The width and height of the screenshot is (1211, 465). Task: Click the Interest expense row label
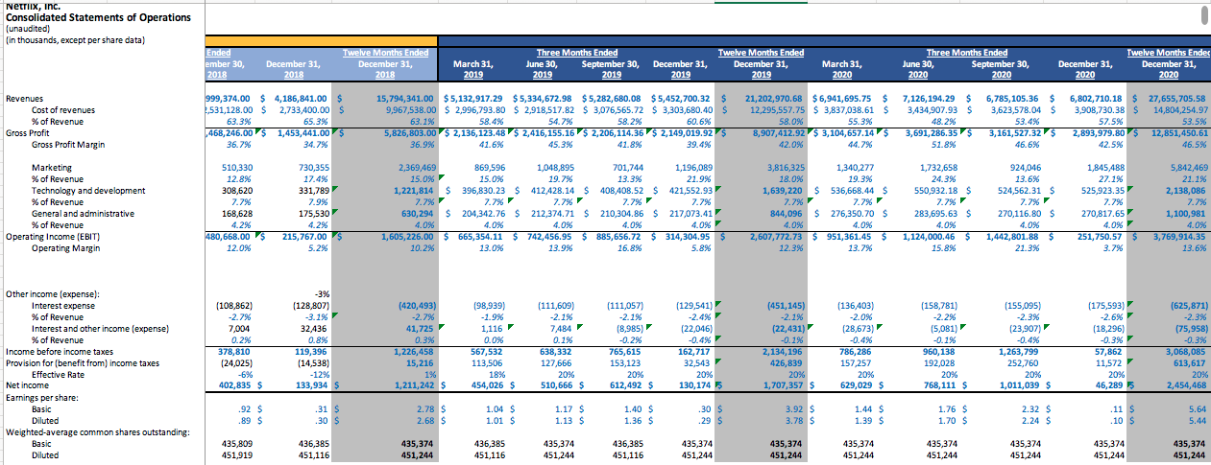(x=63, y=305)
